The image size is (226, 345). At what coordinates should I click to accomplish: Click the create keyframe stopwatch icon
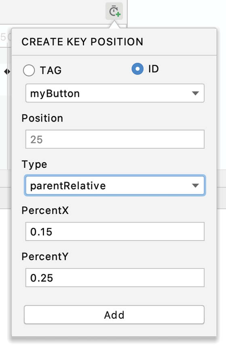click(114, 11)
